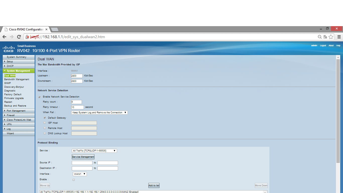Expand the DHCP menu section
This screenshot has width=343, height=193.
(19, 66)
